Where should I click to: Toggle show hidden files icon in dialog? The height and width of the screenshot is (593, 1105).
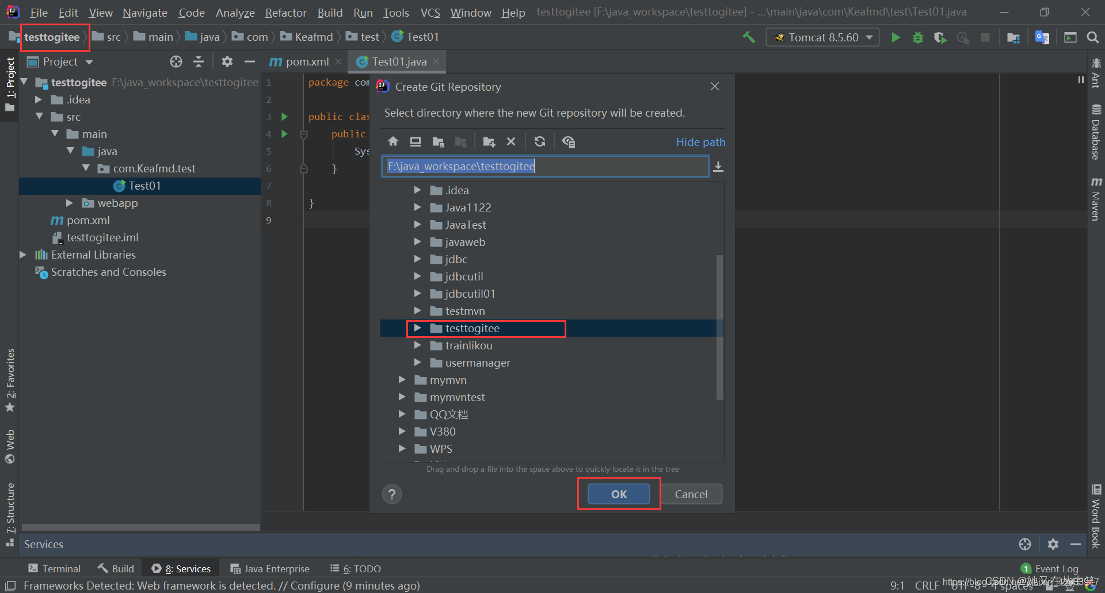point(569,142)
